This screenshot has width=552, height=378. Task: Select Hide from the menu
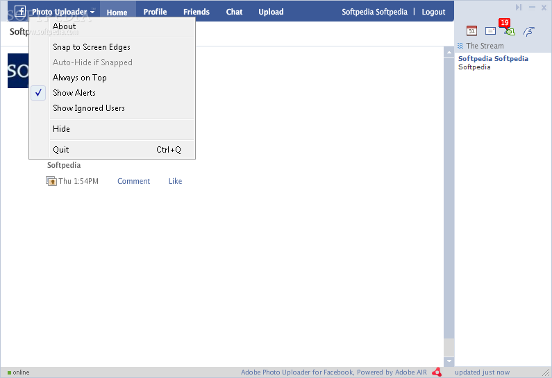(112, 129)
